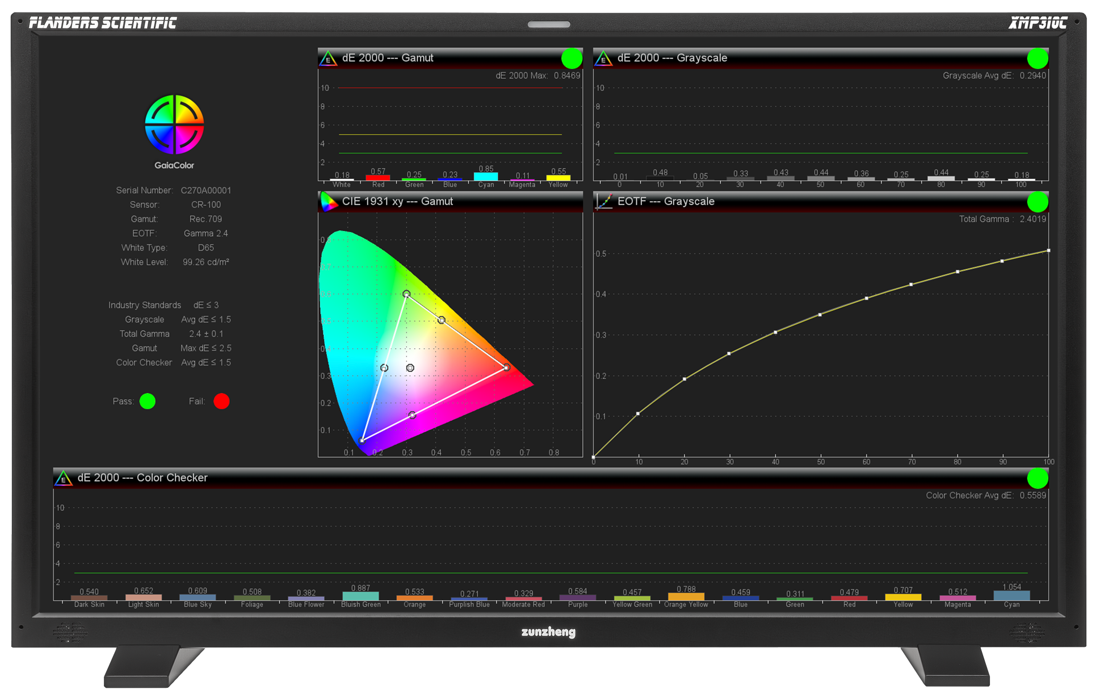Click the EOTF --- Grayscale panel title

666,202
